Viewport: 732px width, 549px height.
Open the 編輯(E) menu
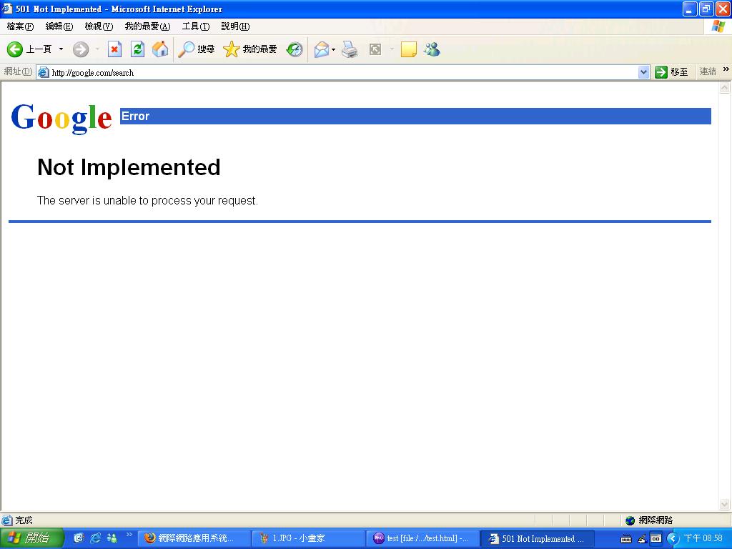(59, 26)
